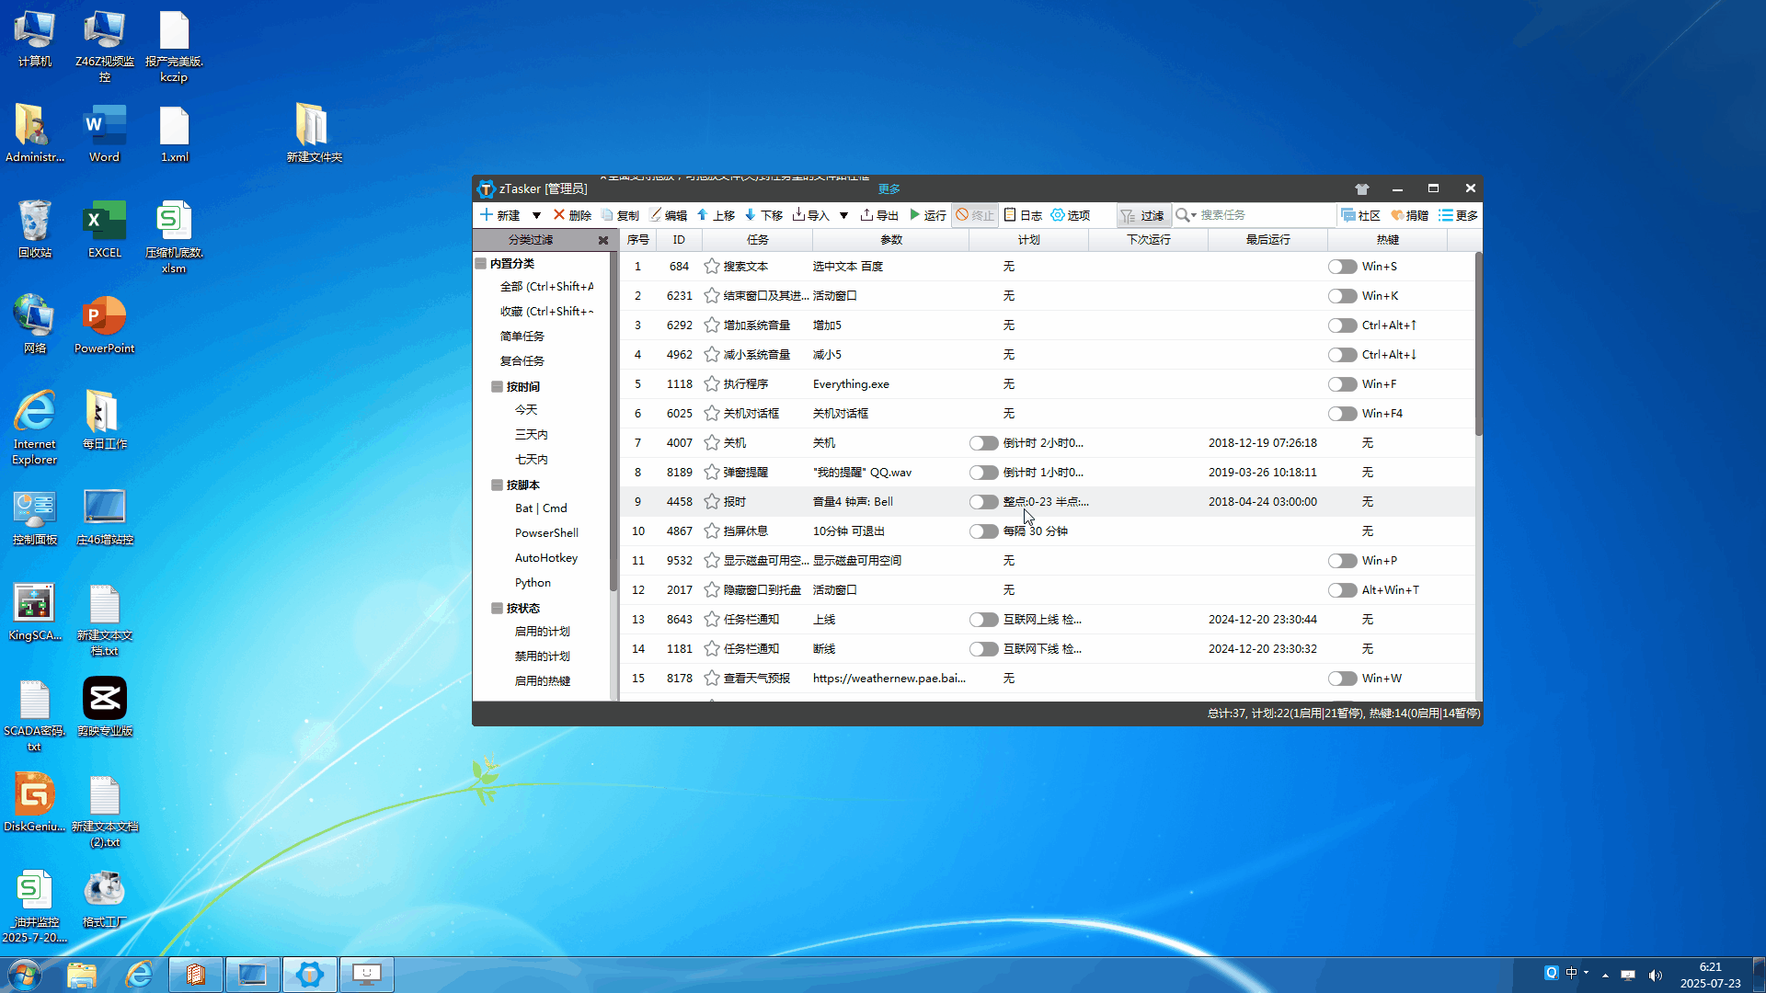
Task: Open the PowerPoint desktop shortcut
Action: point(104,325)
